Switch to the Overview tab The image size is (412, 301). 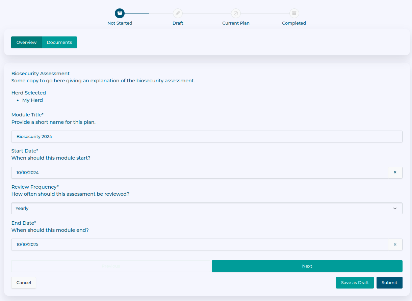pos(26,43)
